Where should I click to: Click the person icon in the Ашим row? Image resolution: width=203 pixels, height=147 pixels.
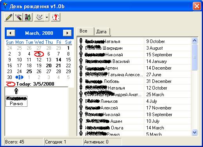81,121
